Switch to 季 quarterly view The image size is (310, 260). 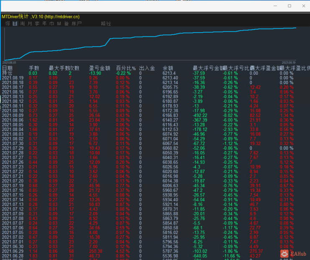pos(37,23)
